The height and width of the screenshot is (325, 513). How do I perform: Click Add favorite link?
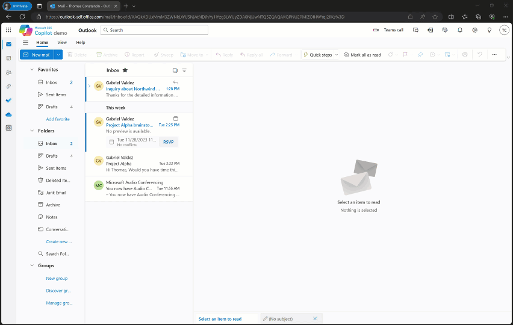click(58, 119)
